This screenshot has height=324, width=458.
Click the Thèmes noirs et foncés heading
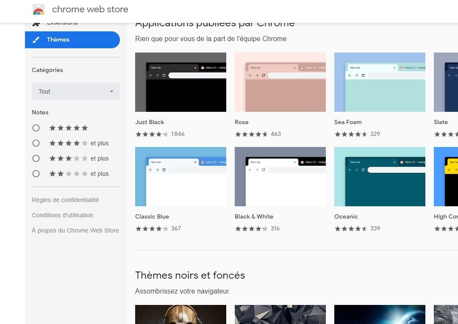190,275
